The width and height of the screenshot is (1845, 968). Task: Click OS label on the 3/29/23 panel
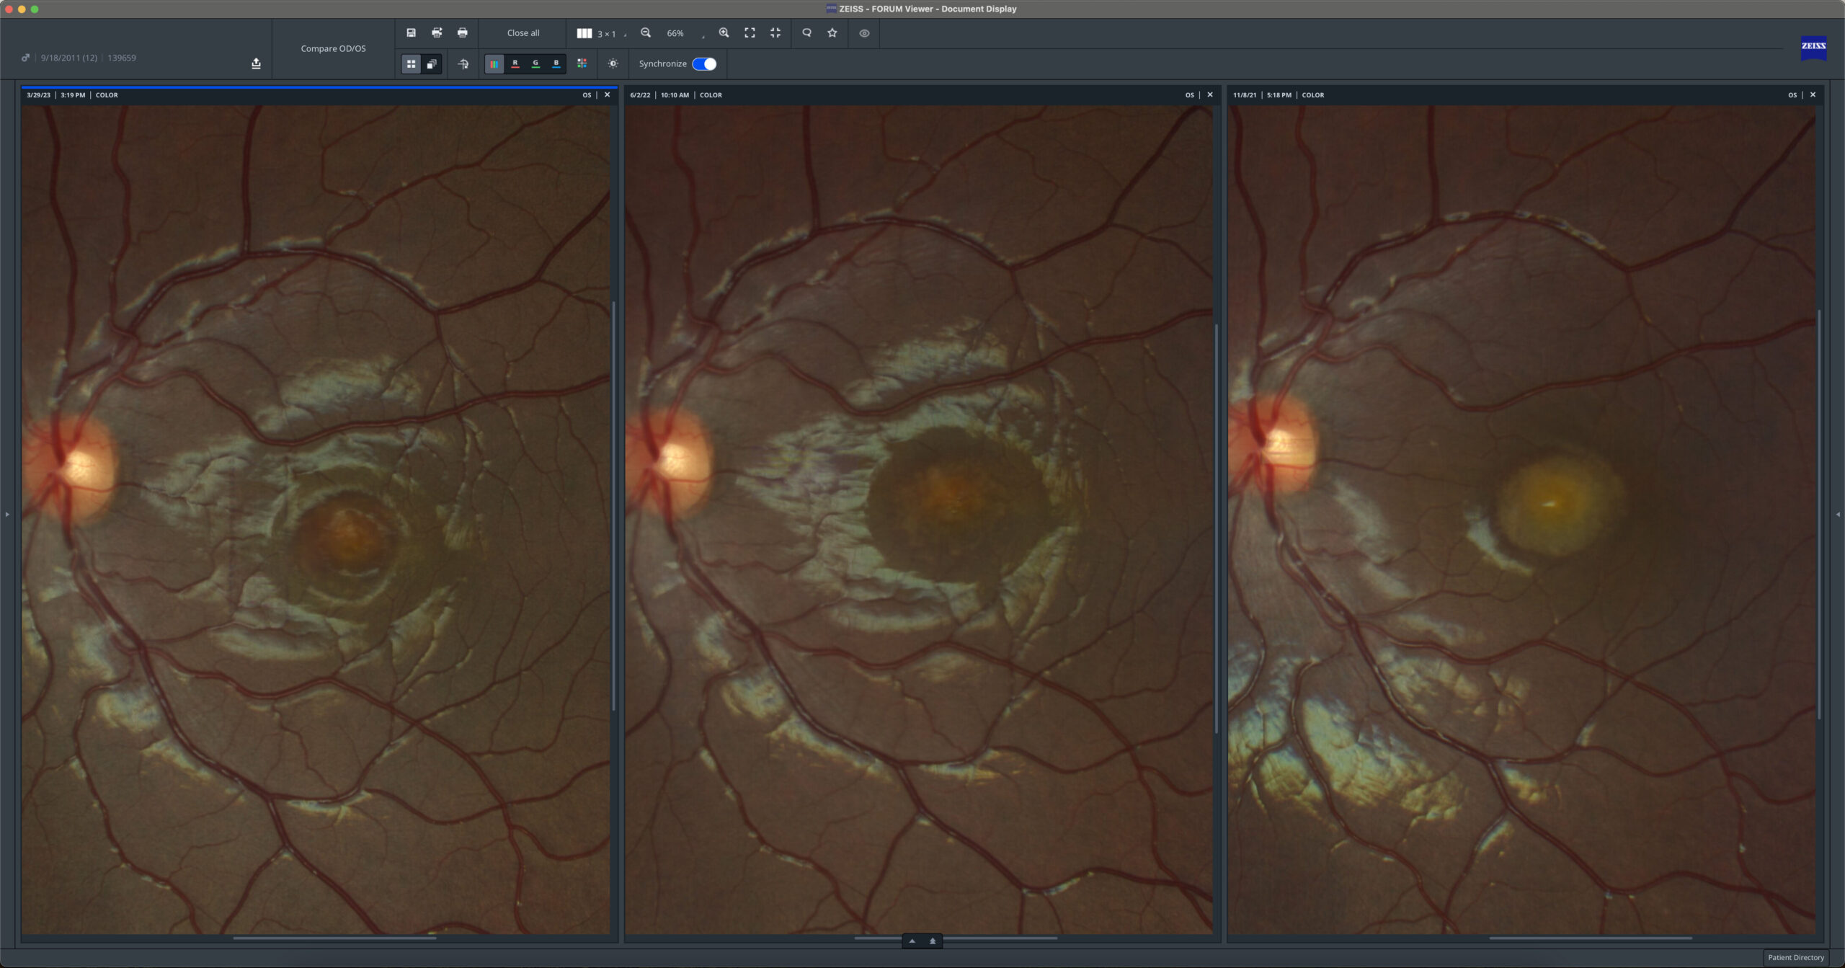pos(587,95)
